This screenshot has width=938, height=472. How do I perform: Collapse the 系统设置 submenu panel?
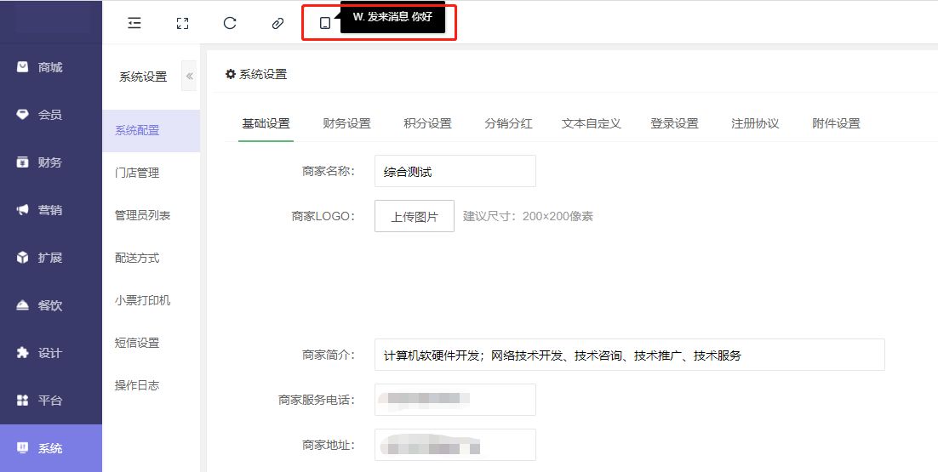tap(189, 77)
